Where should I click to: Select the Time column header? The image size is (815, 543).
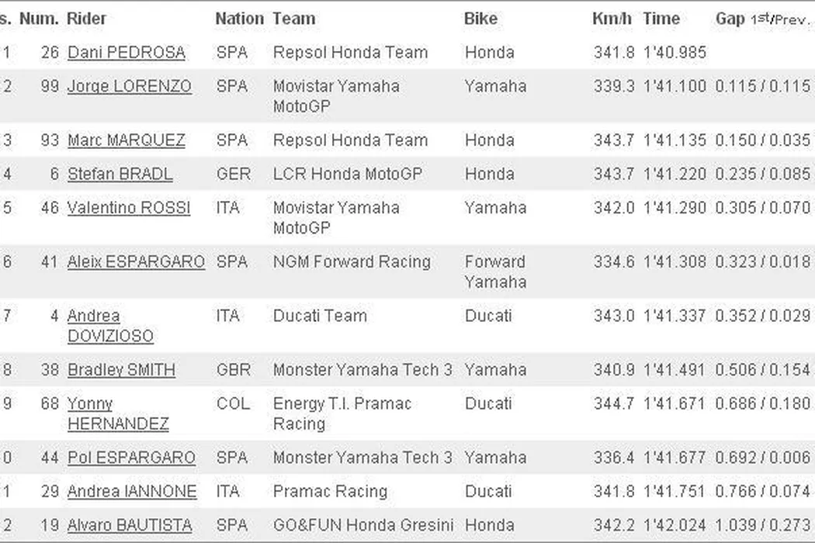click(661, 18)
